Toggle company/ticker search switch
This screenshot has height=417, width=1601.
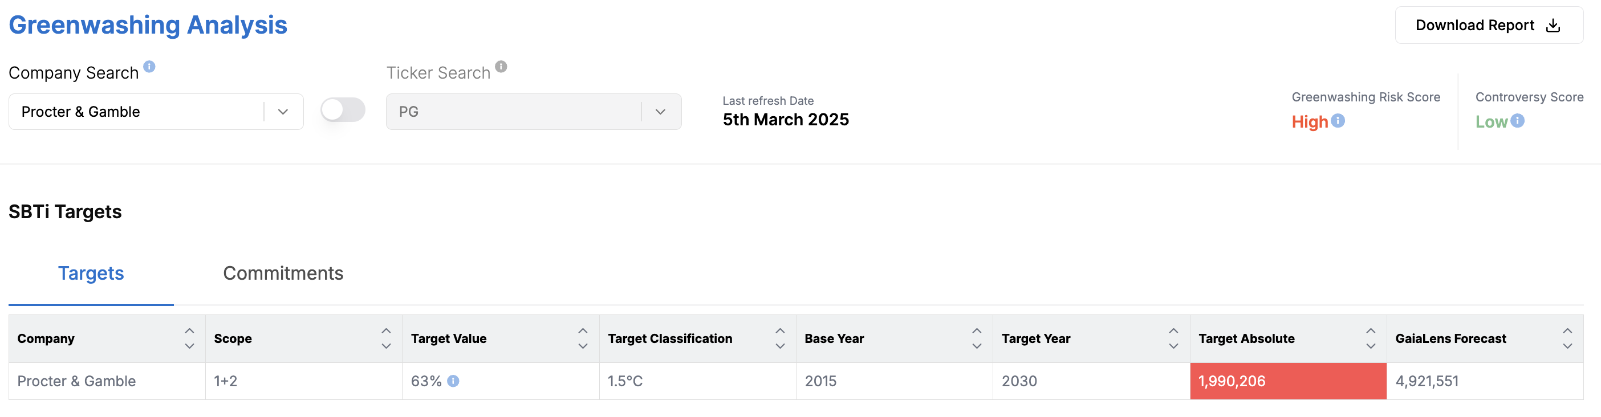[x=343, y=111]
